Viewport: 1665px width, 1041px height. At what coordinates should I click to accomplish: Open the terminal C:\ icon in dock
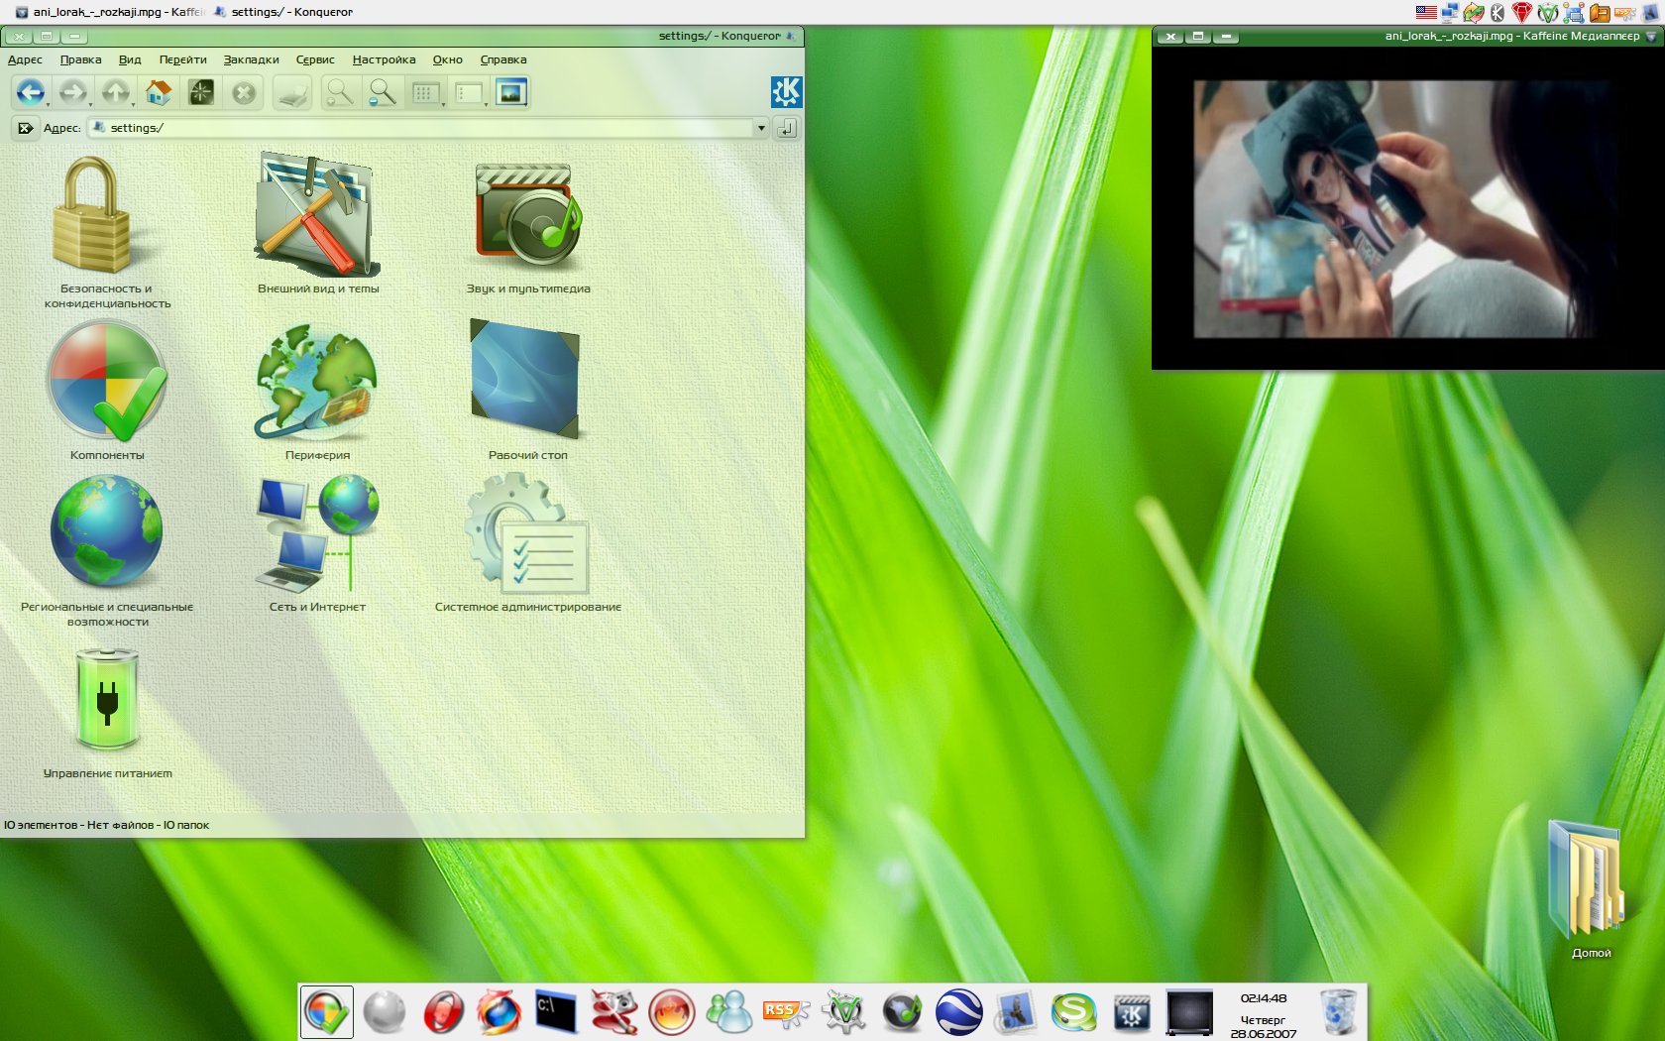point(555,1012)
